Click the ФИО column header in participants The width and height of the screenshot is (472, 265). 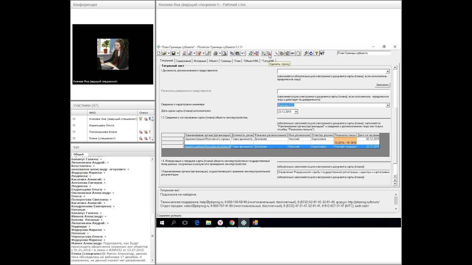click(112, 112)
